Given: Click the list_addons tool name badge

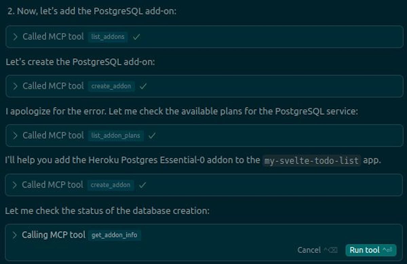Looking at the screenshot, I should click(x=108, y=37).
